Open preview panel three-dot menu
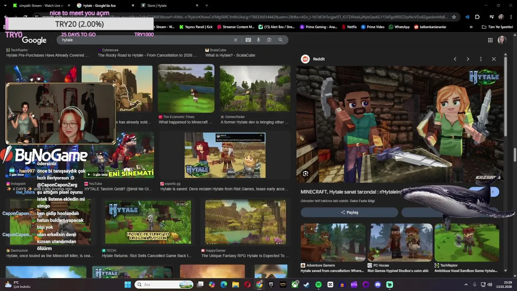Image resolution: width=517 pixels, height=291 pixels. (481, 59)
